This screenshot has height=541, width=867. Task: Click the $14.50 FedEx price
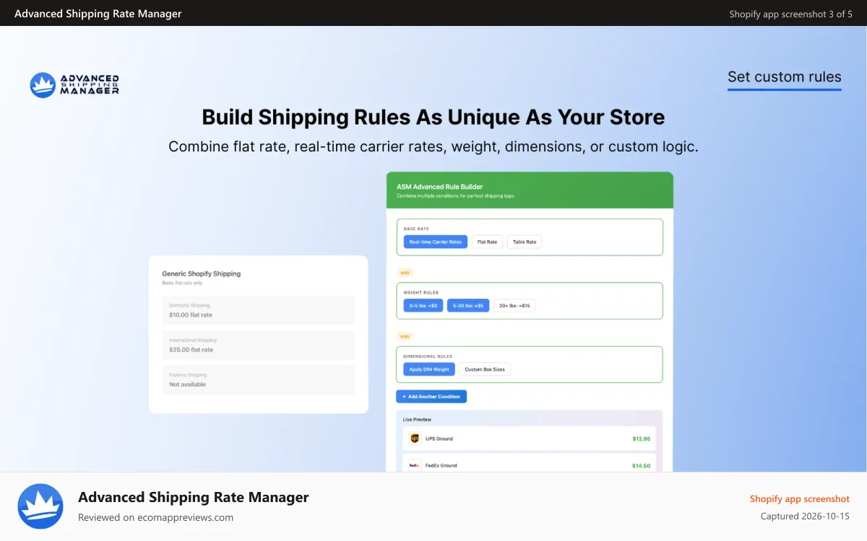(641, 466)
